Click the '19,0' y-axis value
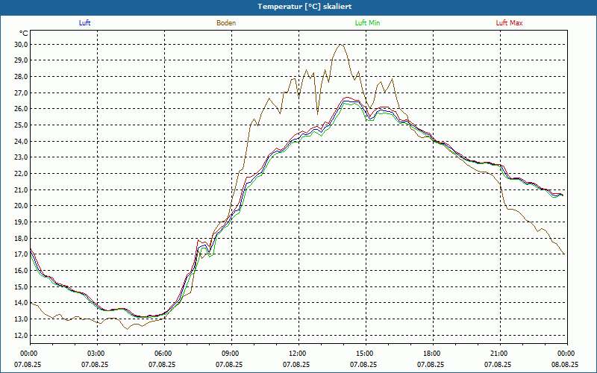This screenshot has width=597, height=373. 22,222
